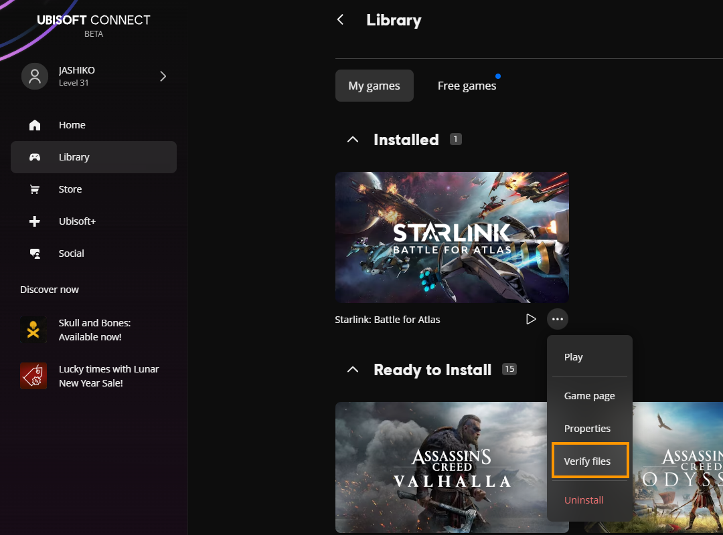This screenshot has height=535, width=723.
Task: Select Verify files in context menu
Action: click(x=590, y=461)
